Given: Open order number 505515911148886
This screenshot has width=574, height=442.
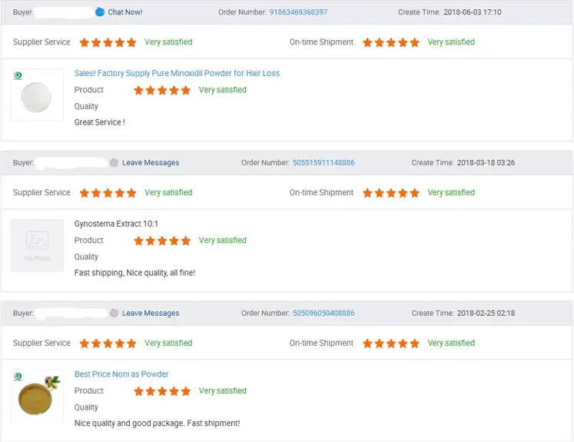Looking at the screenshot, I should [323, 163].
